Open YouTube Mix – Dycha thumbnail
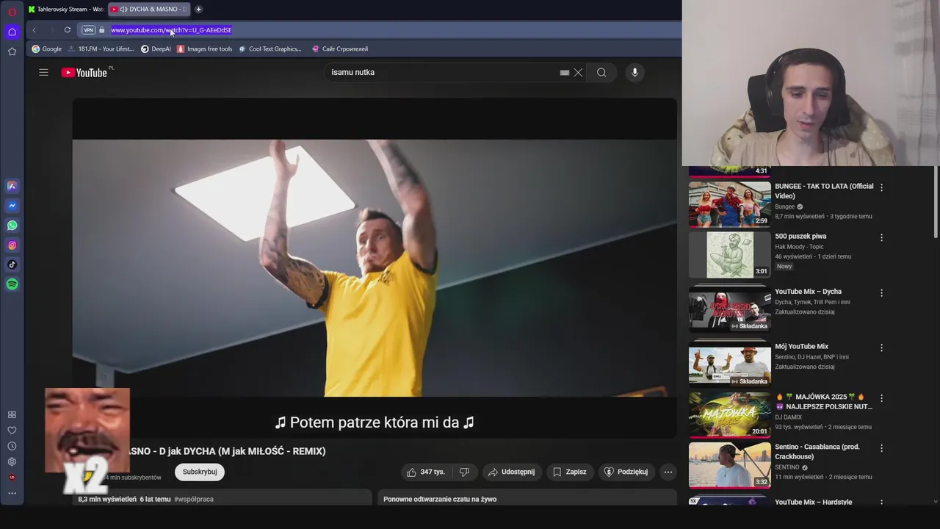940x529 pixels. click(x=730, y=309)
